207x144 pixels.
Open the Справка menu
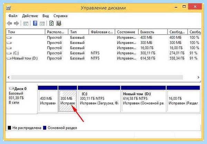(x=60, y=16)
